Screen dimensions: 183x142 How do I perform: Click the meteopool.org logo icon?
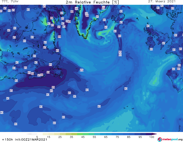pos(160,139)
